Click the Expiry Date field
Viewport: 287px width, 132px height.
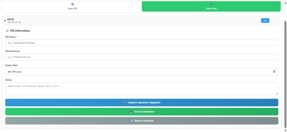tap(142, 72)
